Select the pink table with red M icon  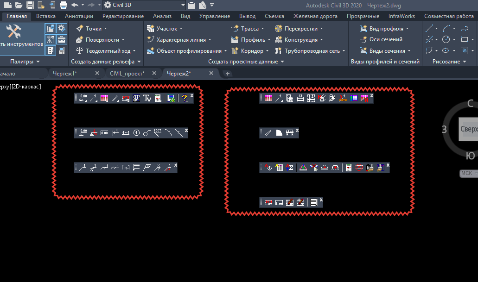tap(364, 98)
